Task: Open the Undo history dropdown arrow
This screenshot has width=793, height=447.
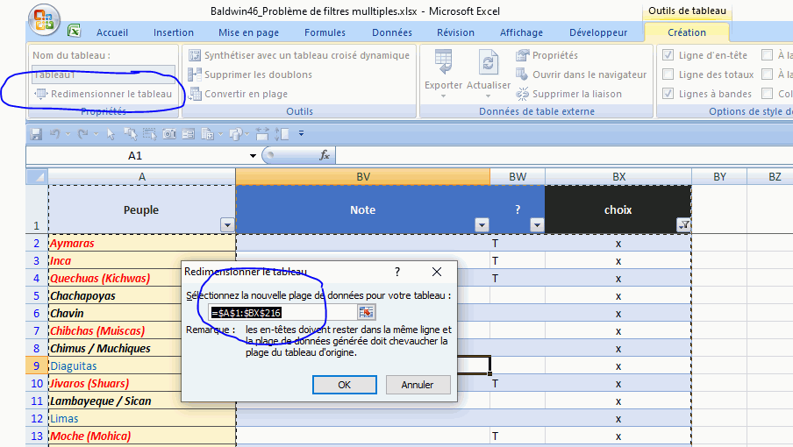Action: pos(68,134)
